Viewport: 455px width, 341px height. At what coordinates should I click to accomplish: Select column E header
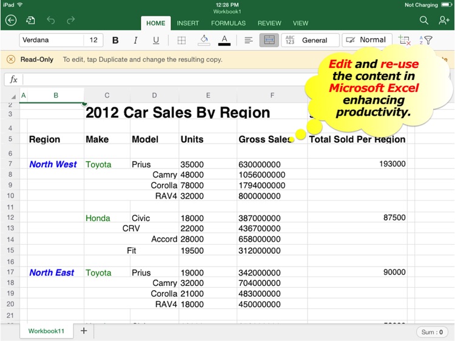(208, 95)
